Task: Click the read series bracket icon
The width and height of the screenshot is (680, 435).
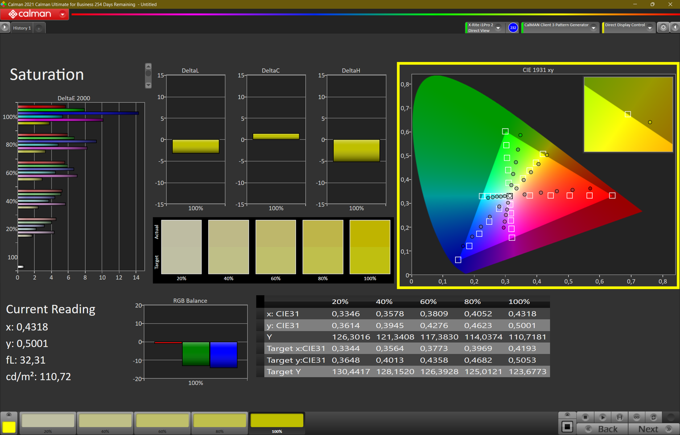Action: (x=619, y=417)
